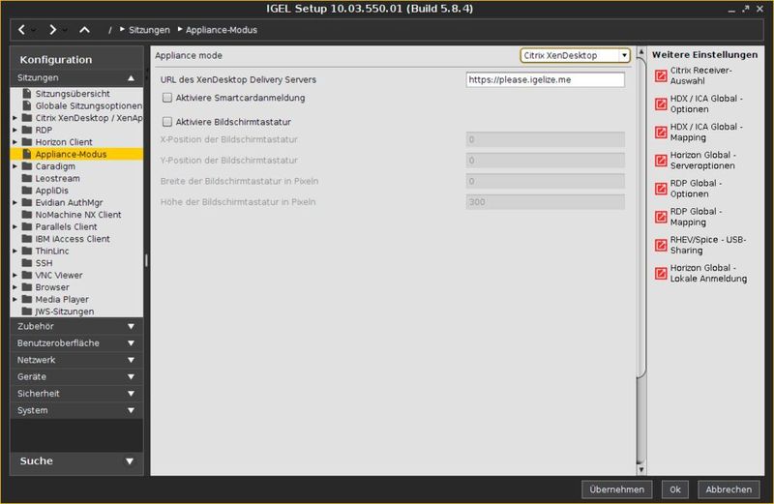The width and height of the screenshot is (774, 504).
Task: Select the Browser tree item
Action: [x=52, y=287]
